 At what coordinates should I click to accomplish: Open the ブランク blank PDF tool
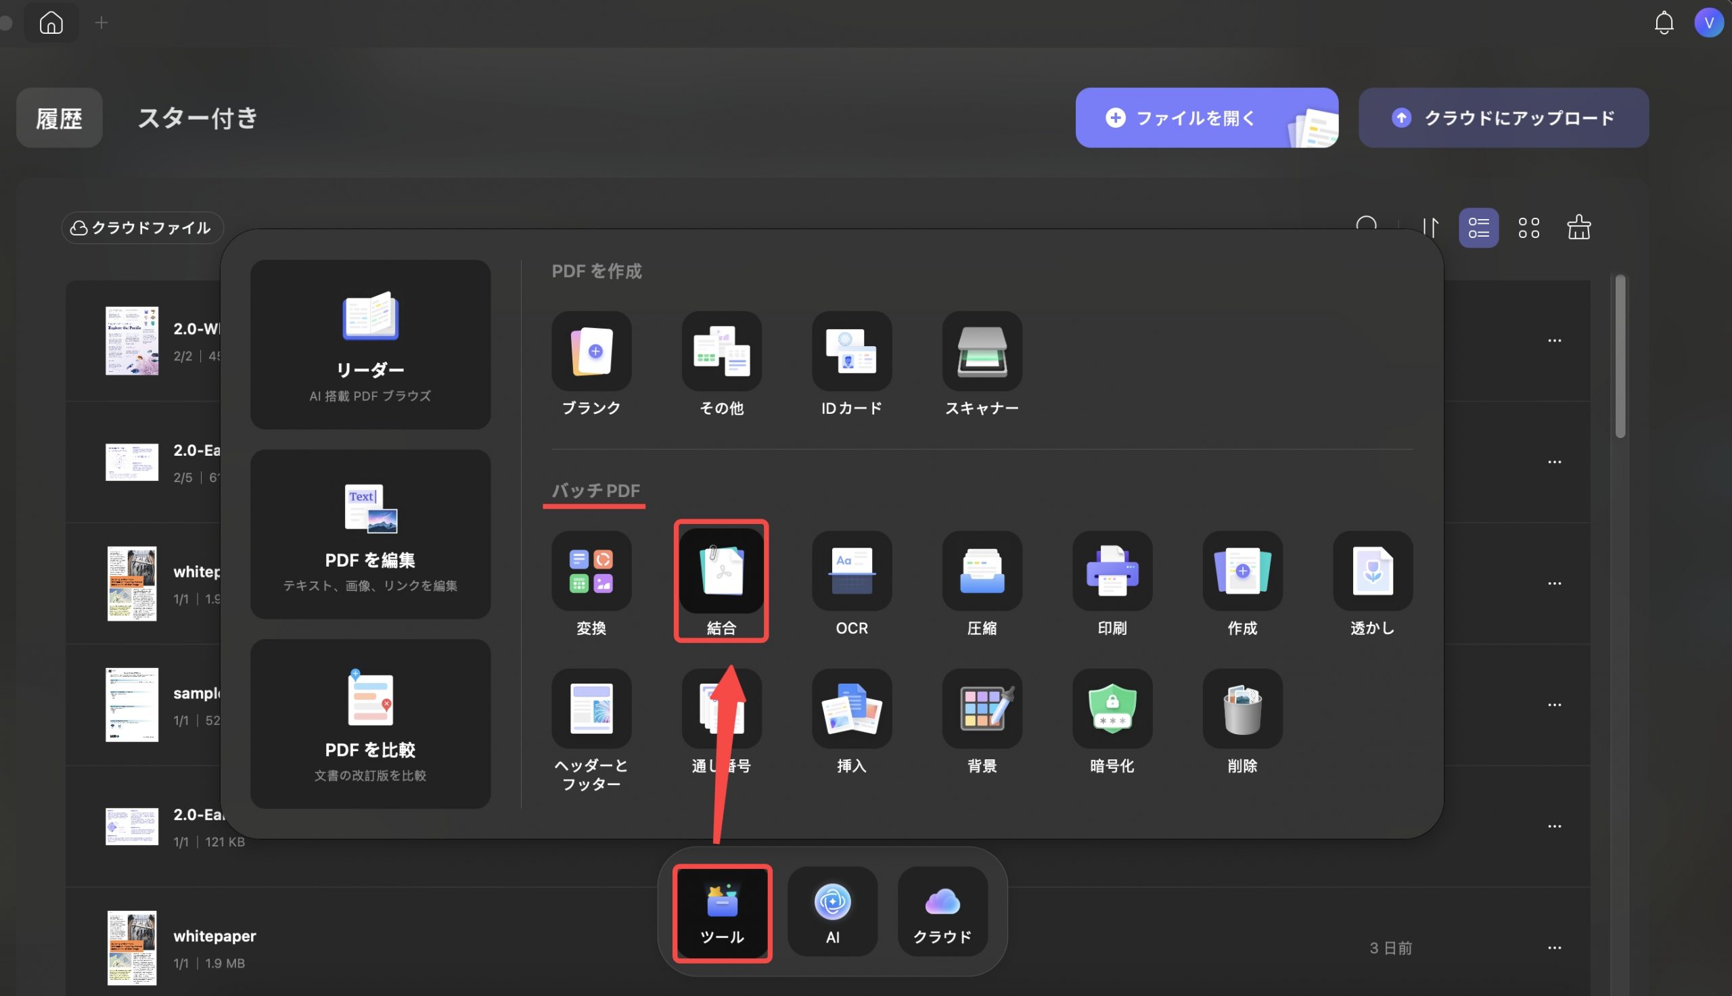point(591,352)
